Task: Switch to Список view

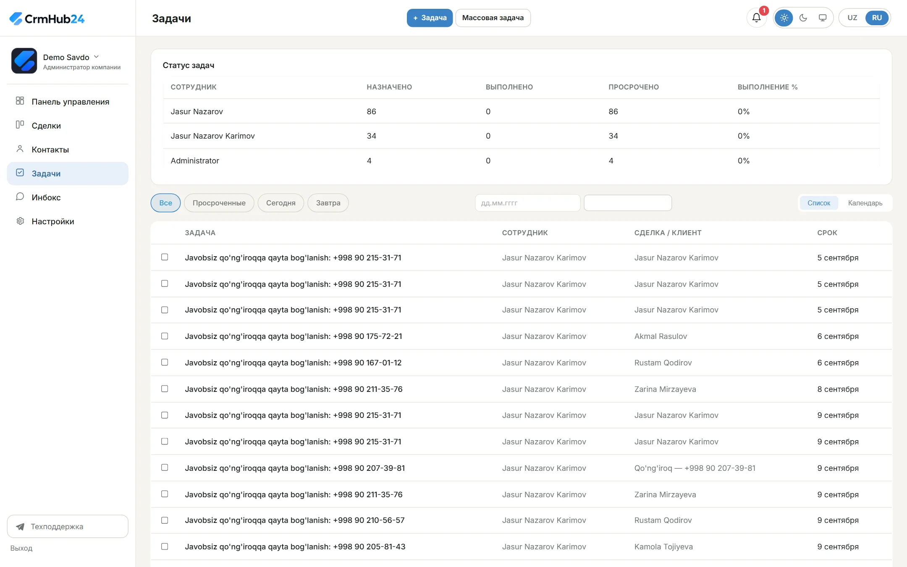Action: 819,203
